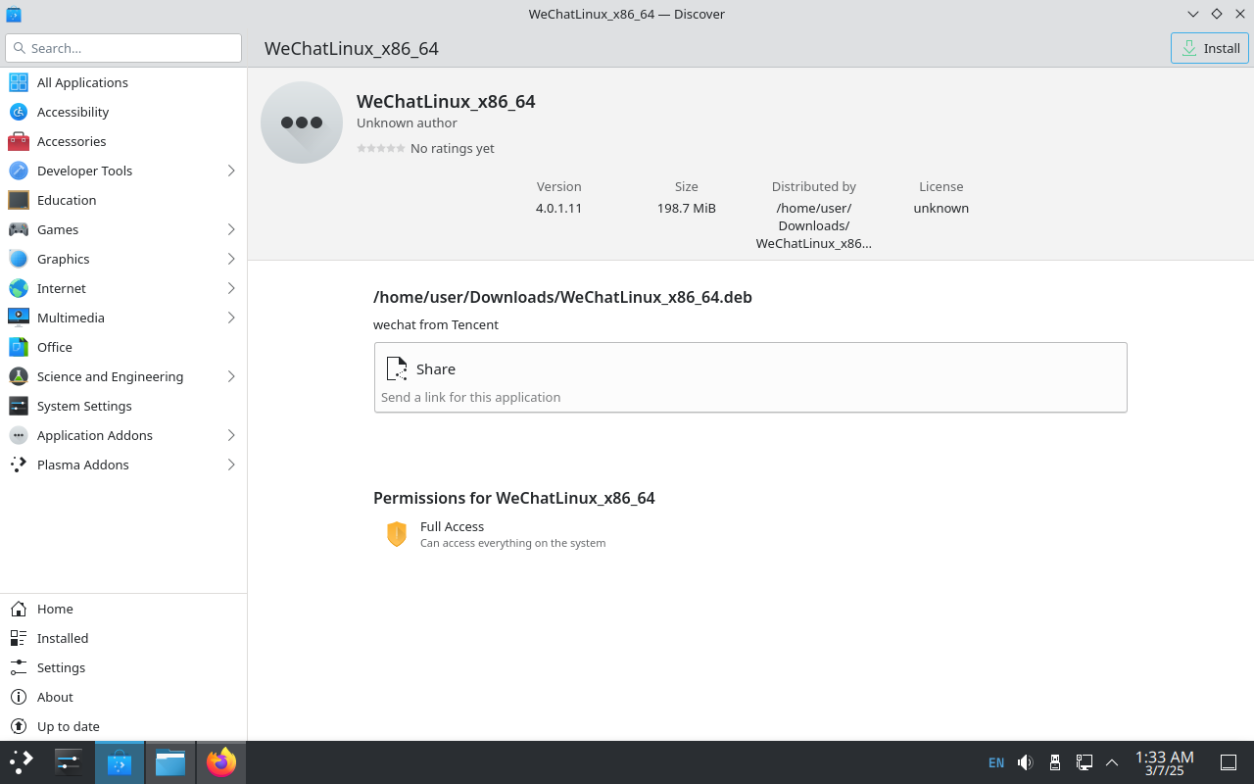
Task: Click the Unknown author text
Action: pos(407,122)
